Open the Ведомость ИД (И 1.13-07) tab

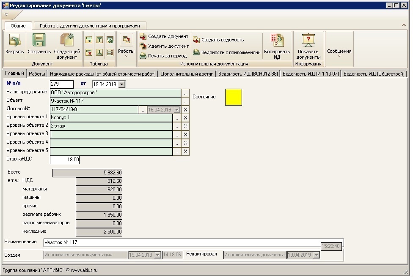311,74
